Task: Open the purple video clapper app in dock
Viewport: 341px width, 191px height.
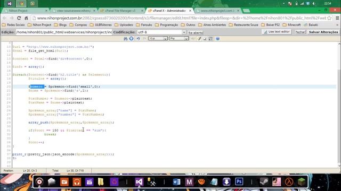Action: [89, 181]
